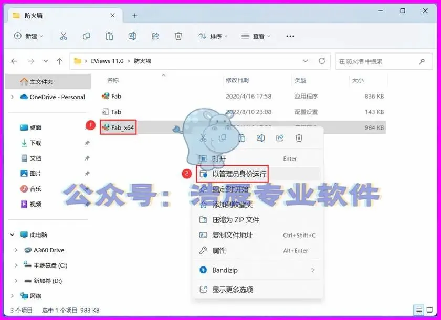Click EViews 11.0 in the address path
The width and height of the screenshot is (441, 320).
click(107, 61)
